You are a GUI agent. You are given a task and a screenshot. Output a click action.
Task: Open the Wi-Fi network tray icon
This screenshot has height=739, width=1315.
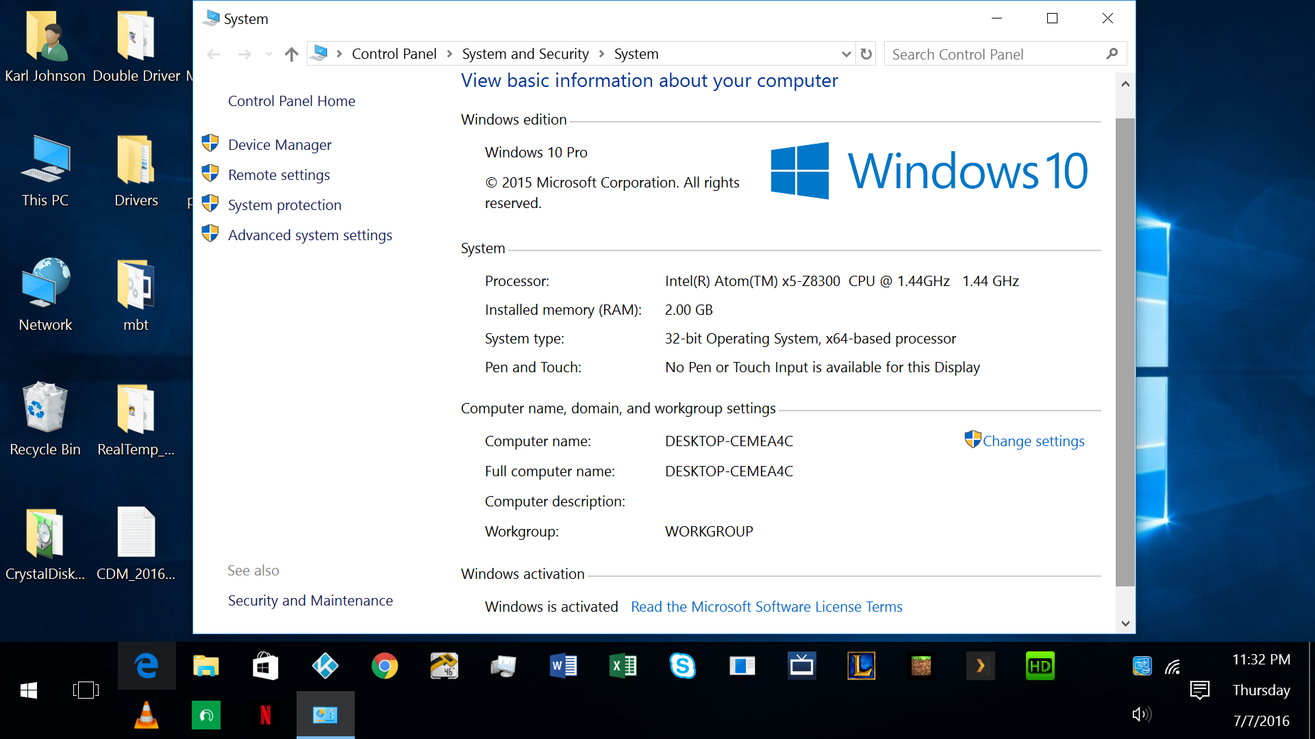[1173, 666]
